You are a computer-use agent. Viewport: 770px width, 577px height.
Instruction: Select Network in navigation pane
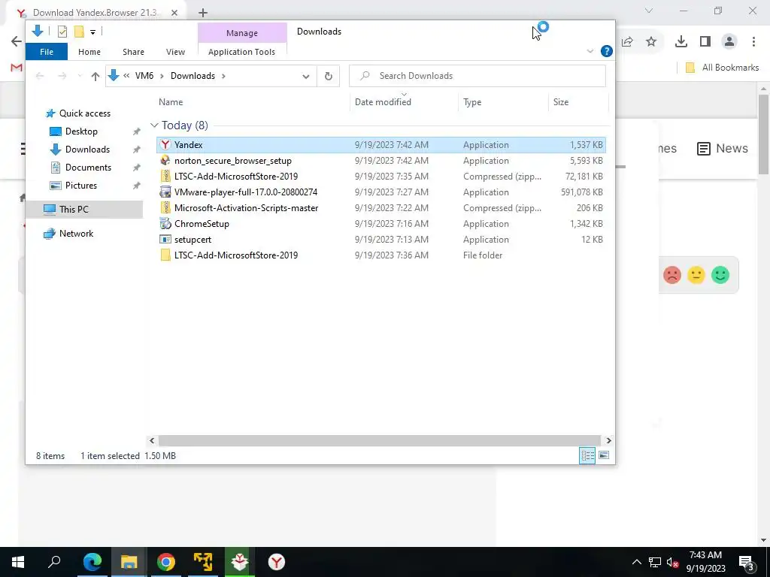tap(76, 234)
